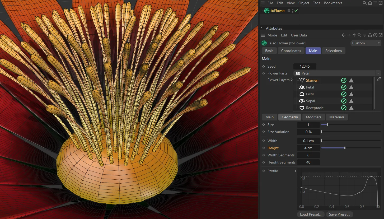Open the Flower Parts Petal dropdown
Image resolution: width=384 pixels, height=219 pixels.
point(378,73)
